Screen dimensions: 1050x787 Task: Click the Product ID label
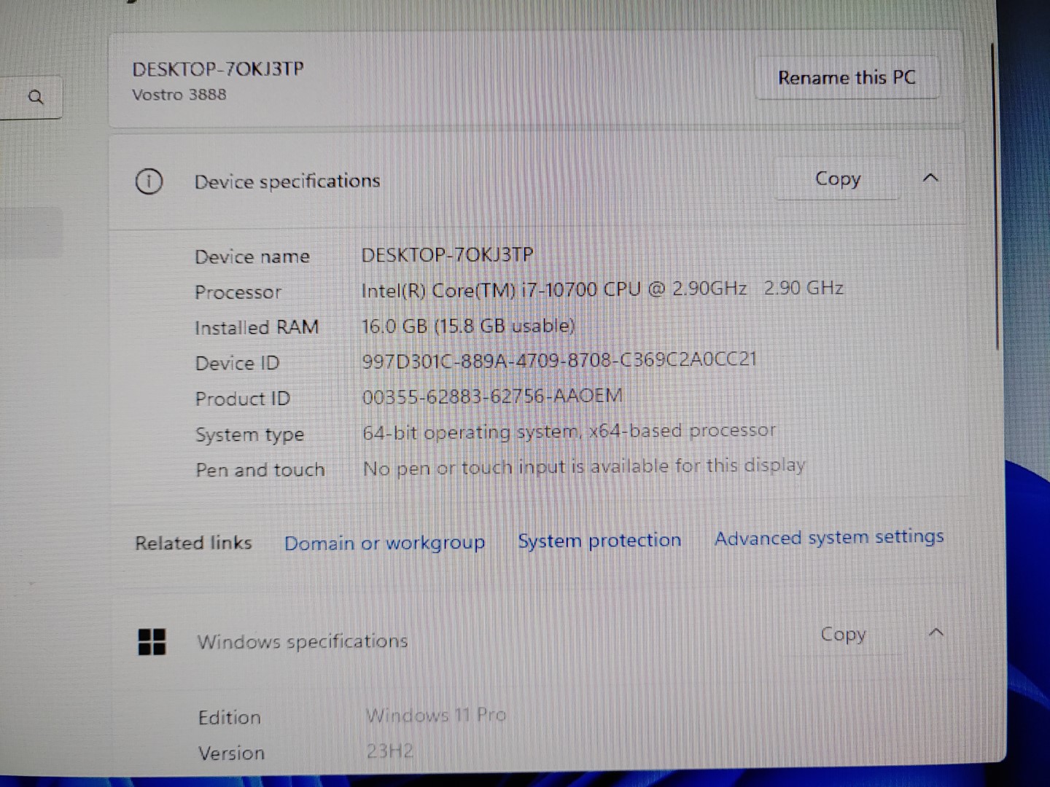point(243,399)
